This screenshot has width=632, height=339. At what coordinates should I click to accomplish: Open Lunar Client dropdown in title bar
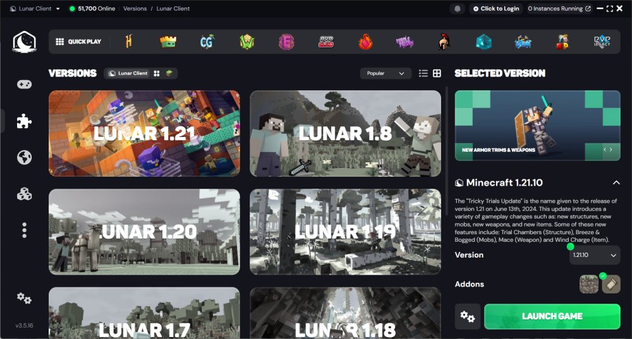click(35, 8)
